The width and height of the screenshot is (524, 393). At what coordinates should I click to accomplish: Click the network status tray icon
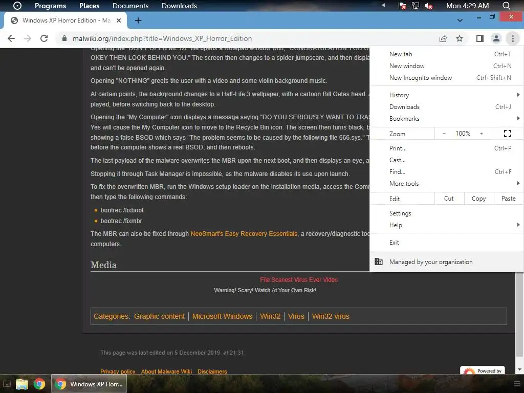pyautogui.click(x=415, y=6)
